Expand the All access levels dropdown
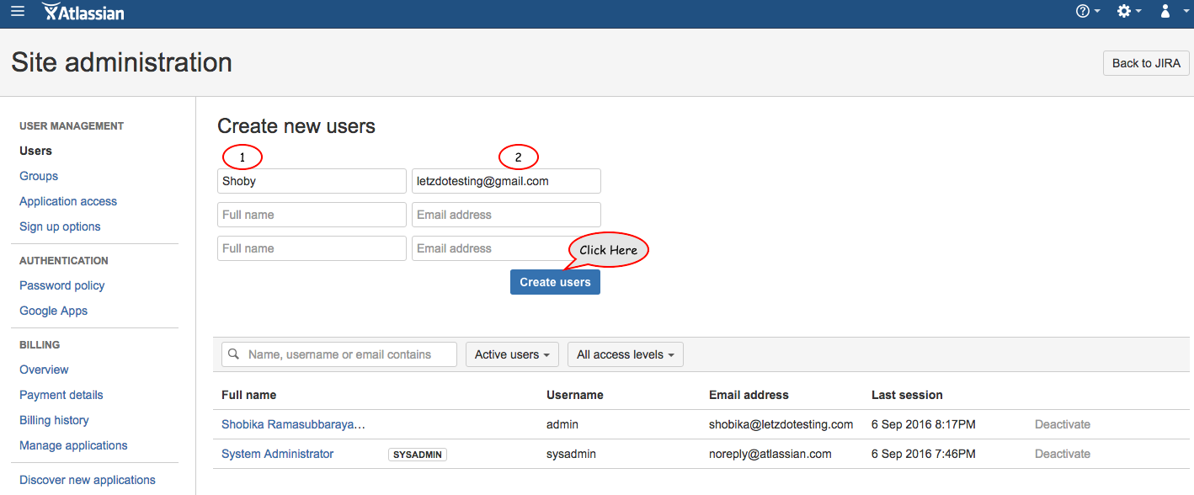Screen dimensions: 1194x495 (x=626, y=354)
